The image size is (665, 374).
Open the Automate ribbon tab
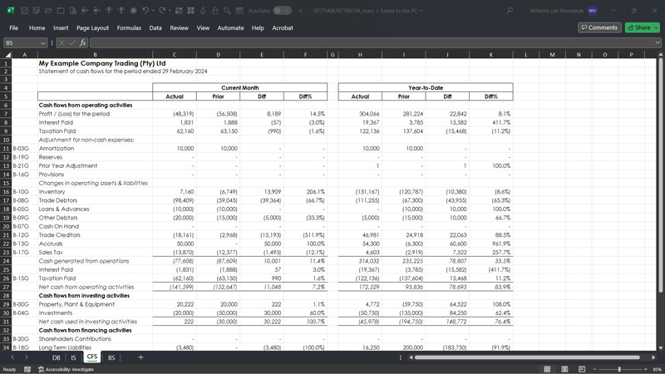[x=231, y=28]
